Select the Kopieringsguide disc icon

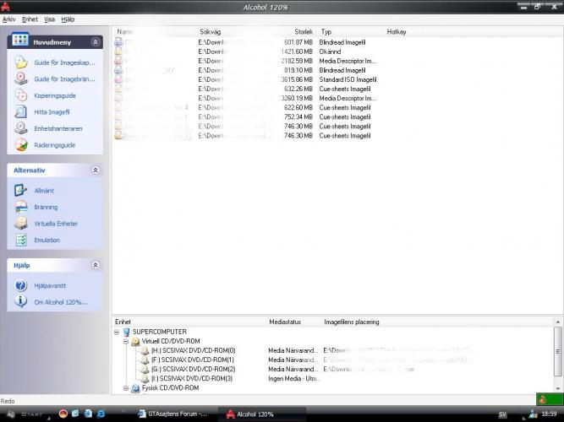(x=21, y=95)
